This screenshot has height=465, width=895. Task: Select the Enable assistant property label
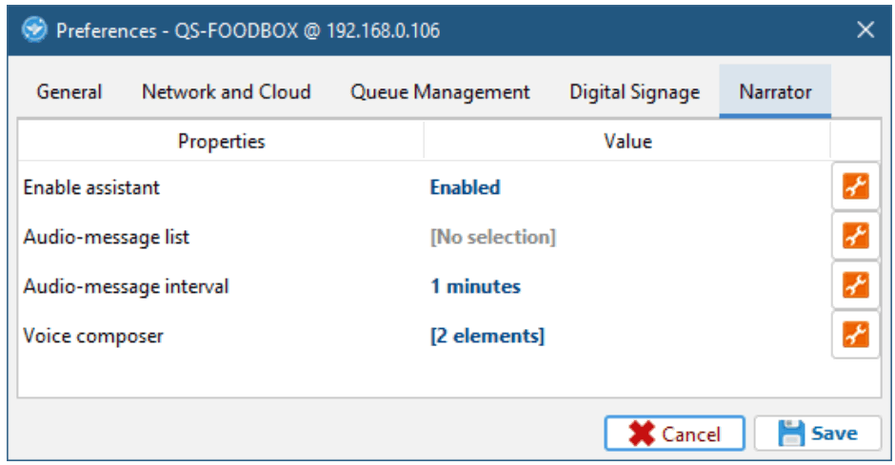click(91, 187)
